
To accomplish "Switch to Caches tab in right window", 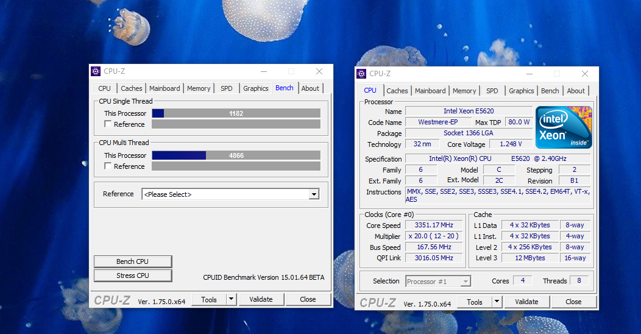I will click(397, 91).
